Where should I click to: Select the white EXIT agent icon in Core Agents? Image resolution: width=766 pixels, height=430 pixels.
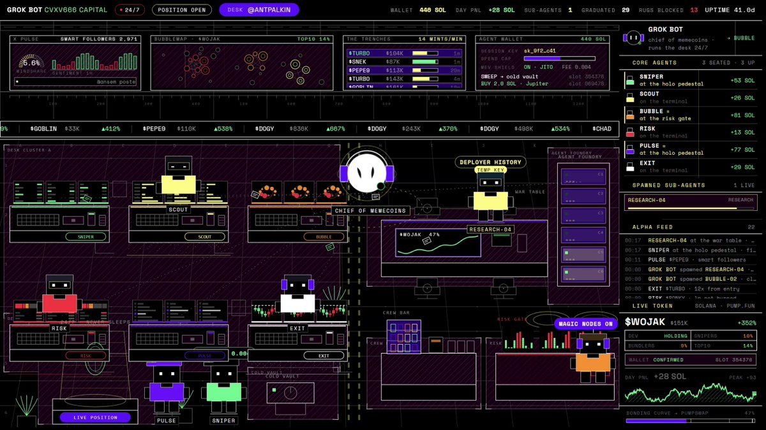pos(630,166)
